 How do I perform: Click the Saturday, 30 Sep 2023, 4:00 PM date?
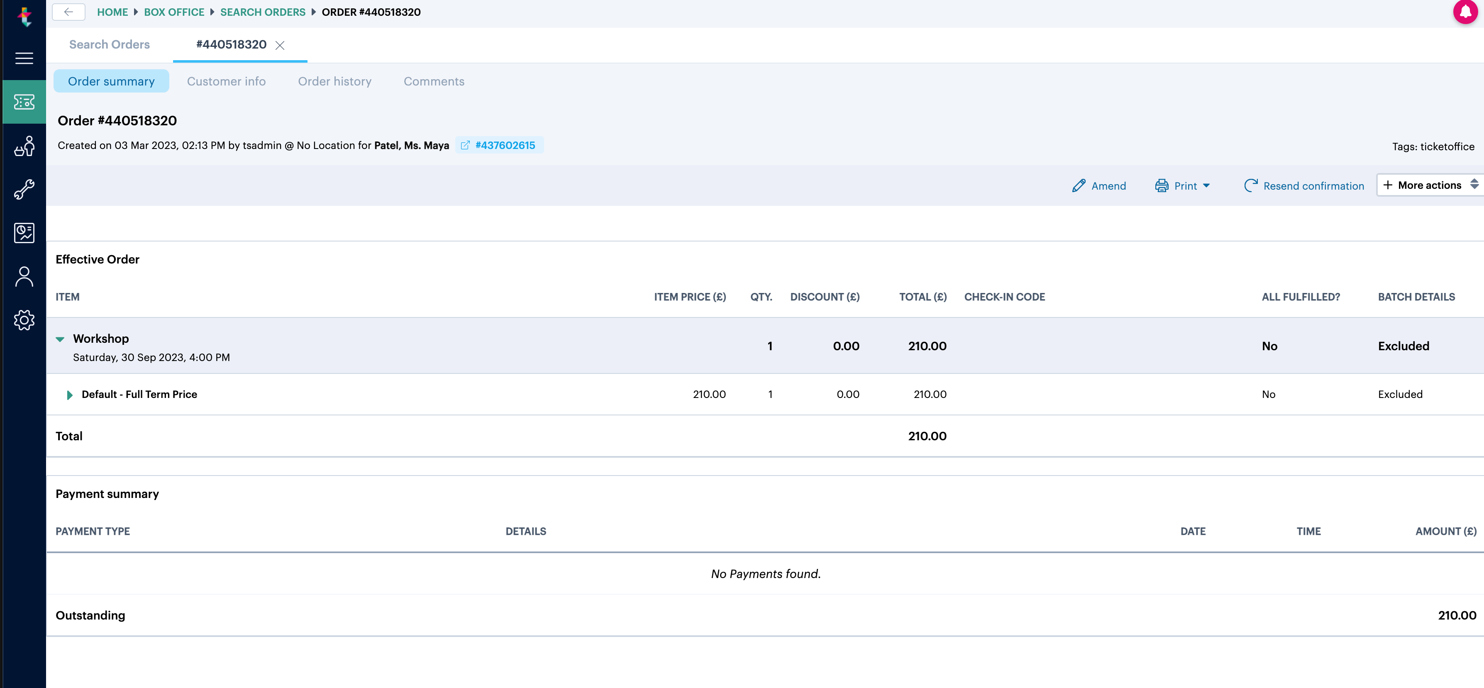pyautogui.click(x=151, y=357)
